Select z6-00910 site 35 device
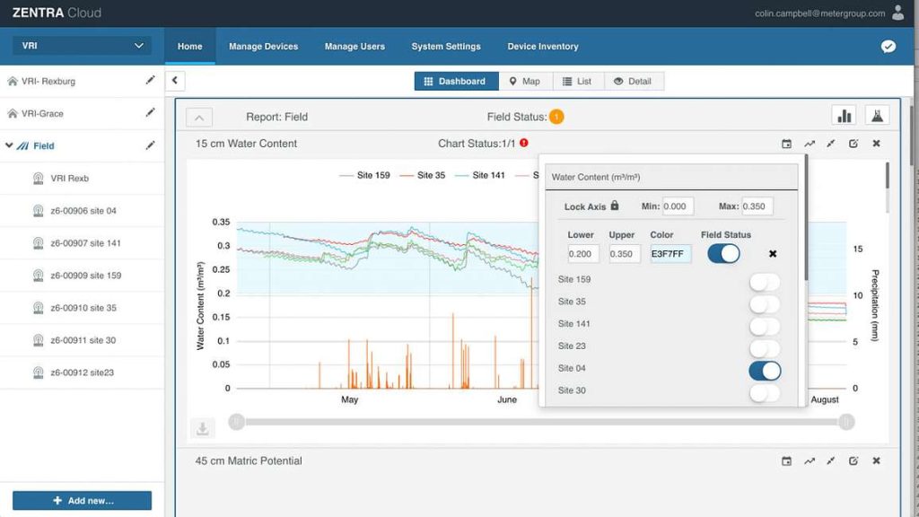Image resolution: width=919 pixels, height=517 pixels. [x=83, y=308]
